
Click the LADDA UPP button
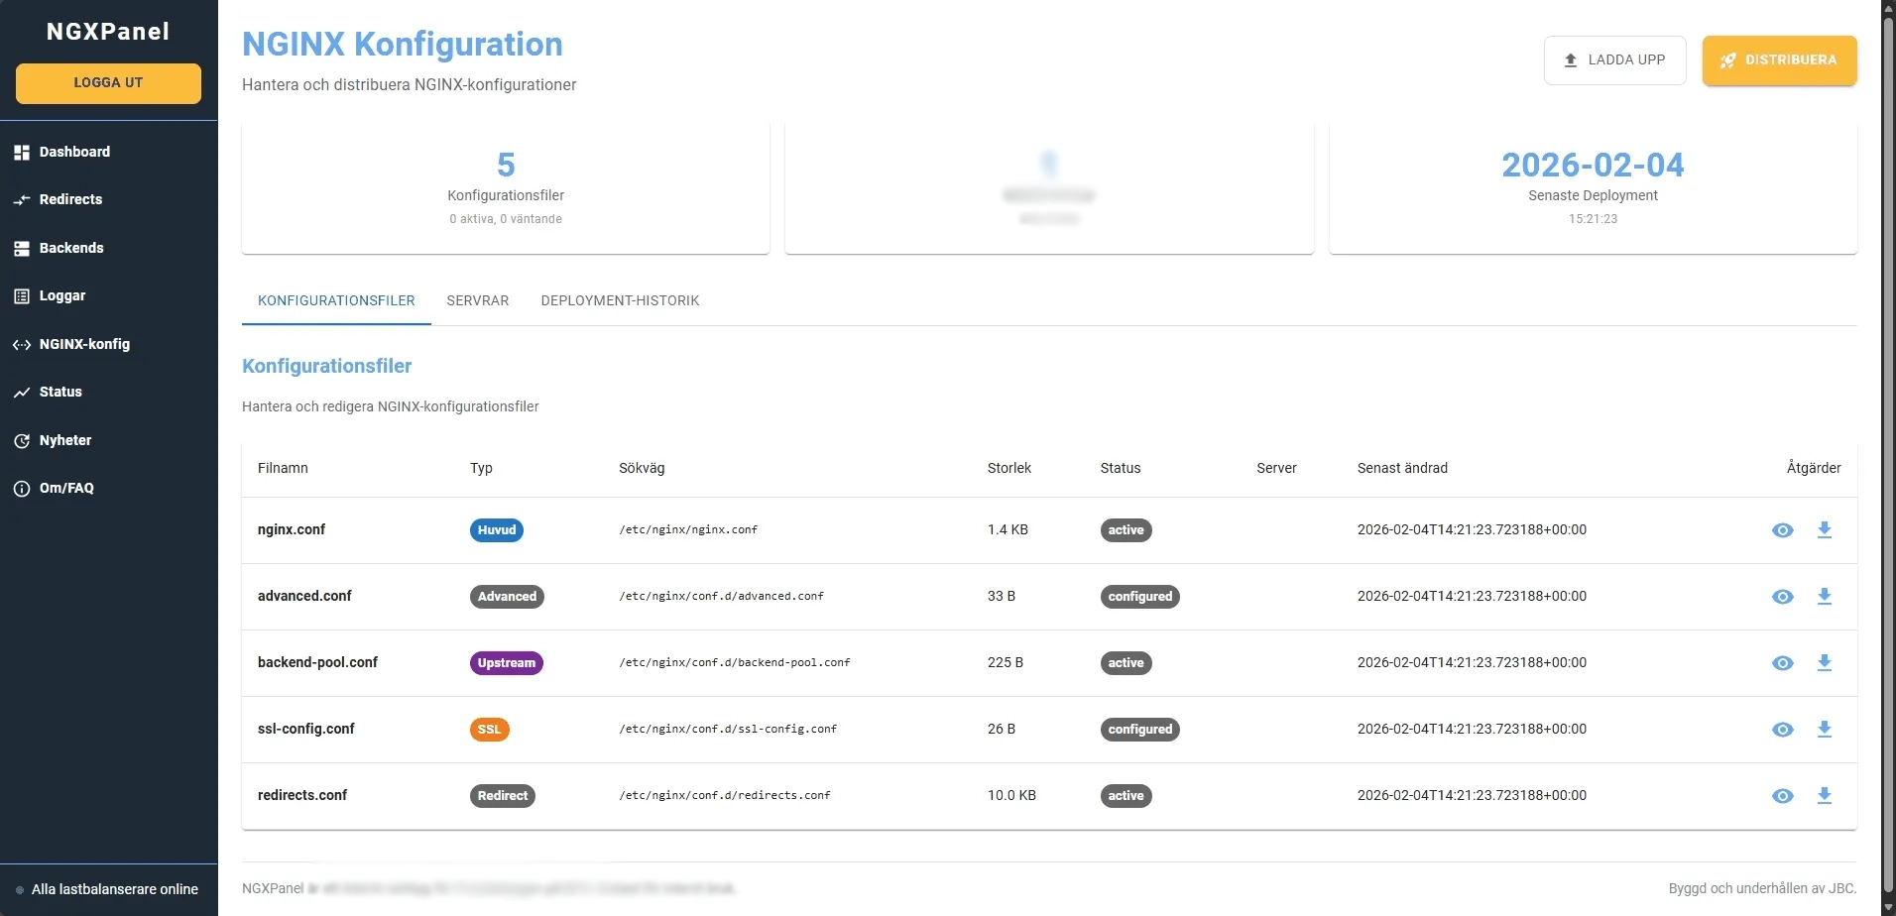pos(1614,60)
